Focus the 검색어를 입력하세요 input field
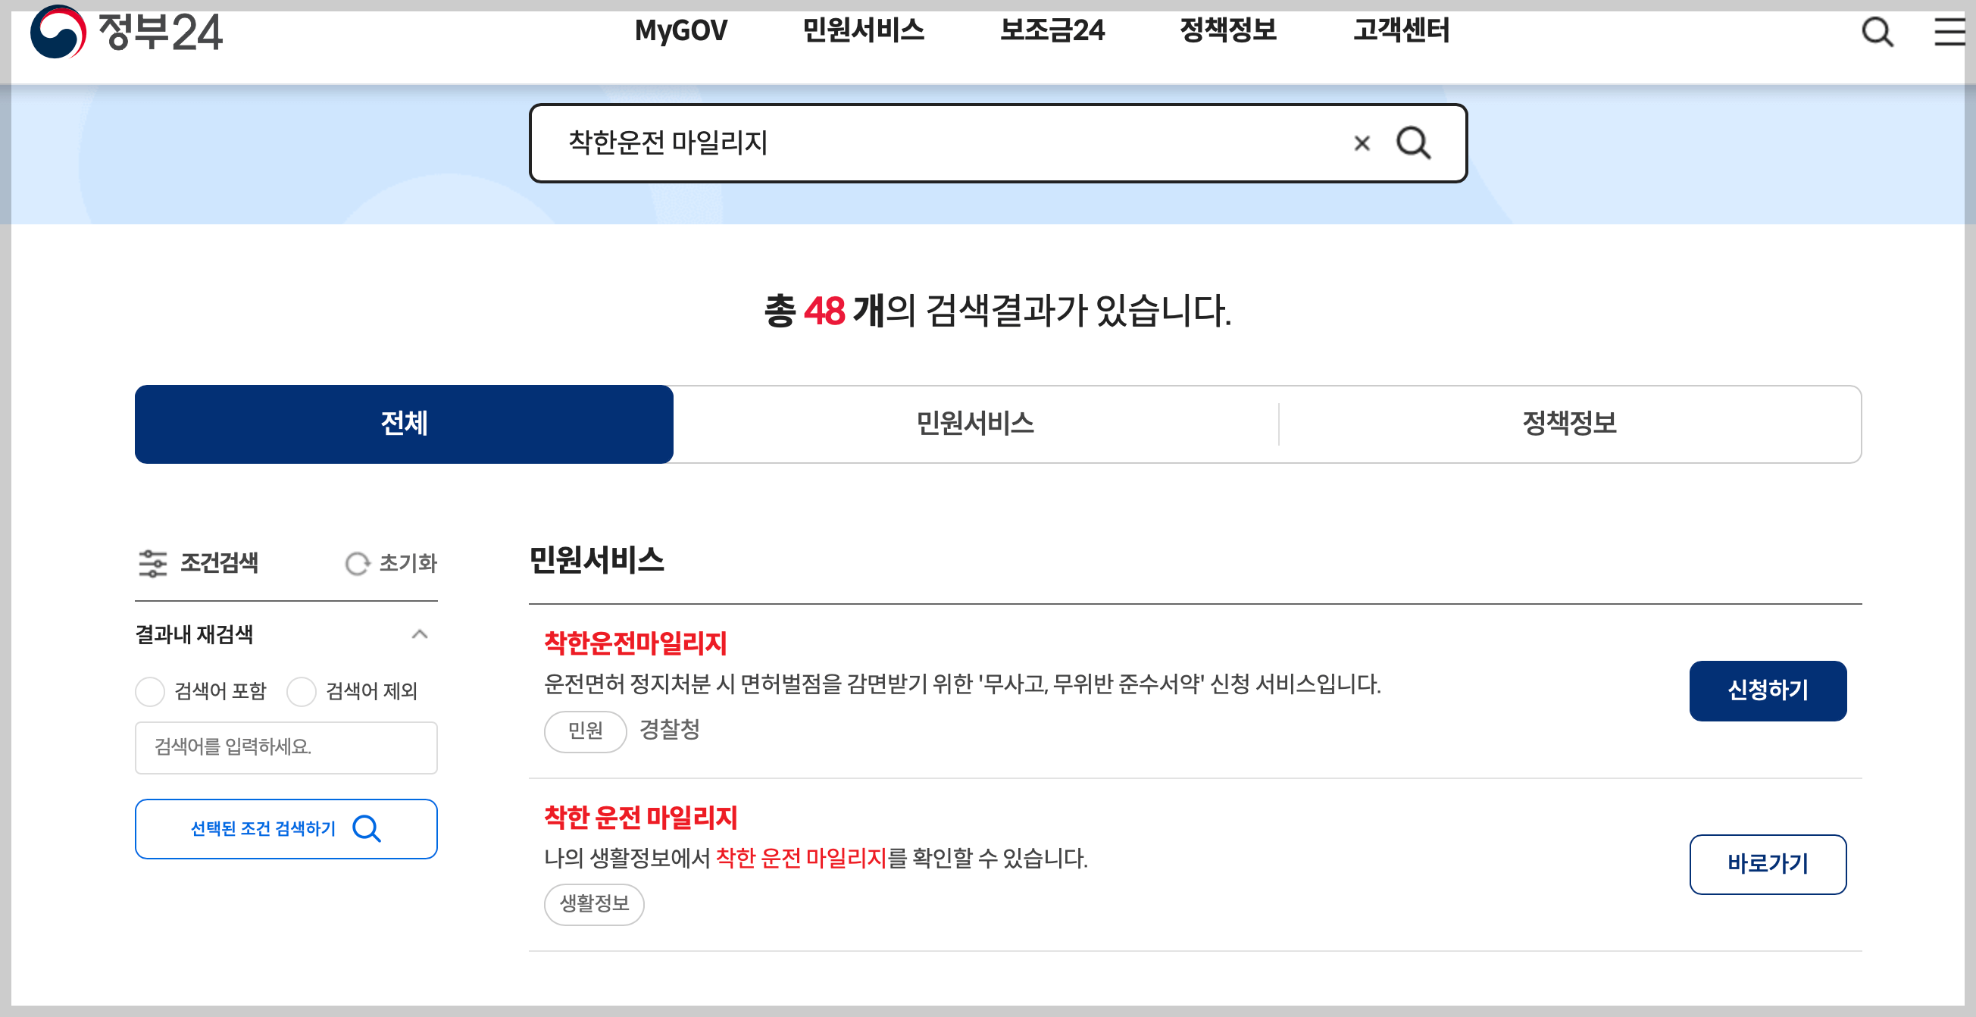 (286, 747)
